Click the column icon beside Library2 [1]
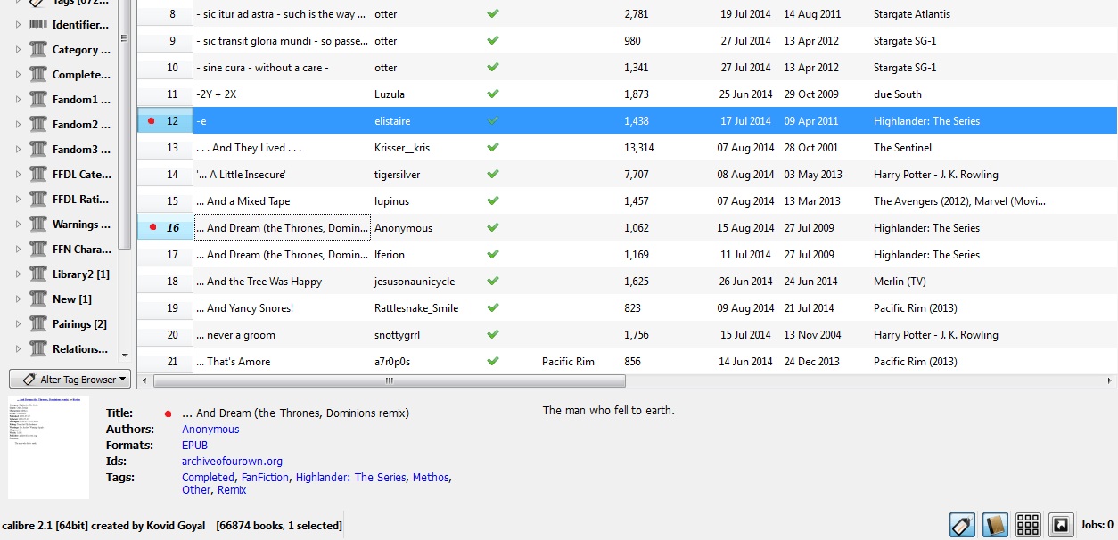Screen dimensions: 1118x540 (37, 274)
